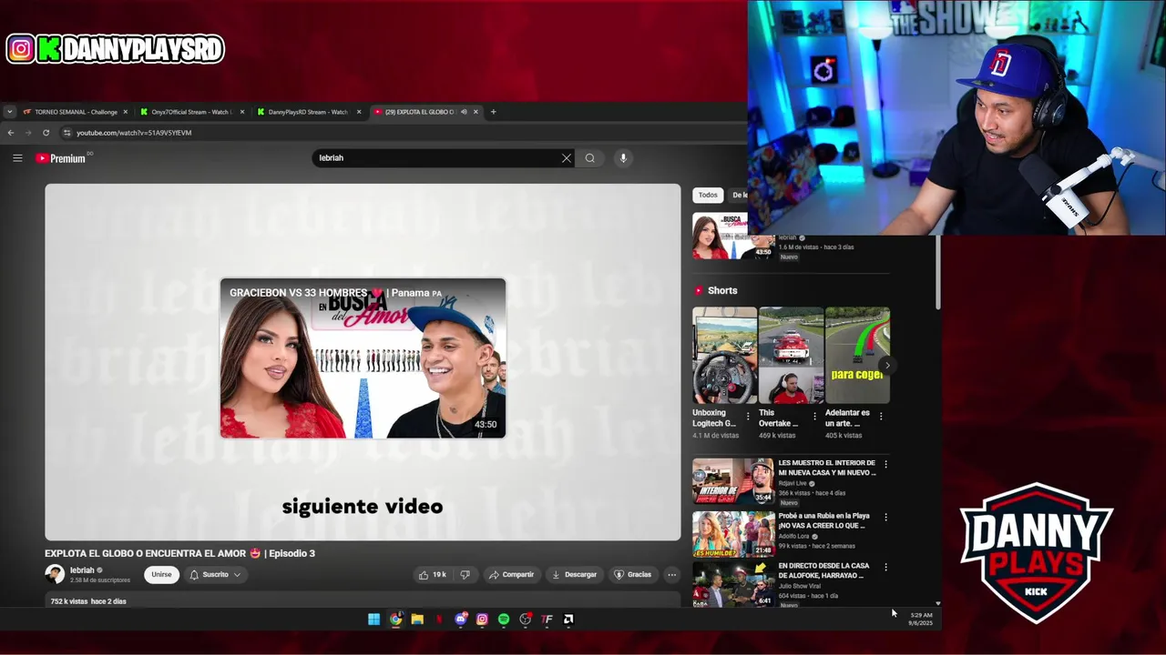Image resolution: width=1166 pixels, height=655 pixels.
Task: Show more Shorts with right arrow
Action: [x=887, y=366]
